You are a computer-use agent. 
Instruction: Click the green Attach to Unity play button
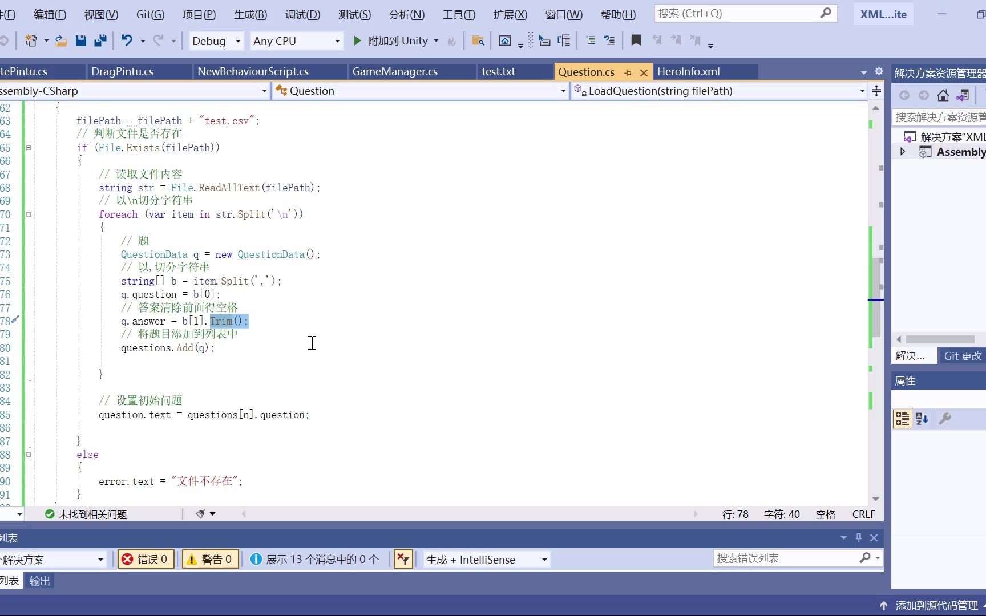(357, 40)
